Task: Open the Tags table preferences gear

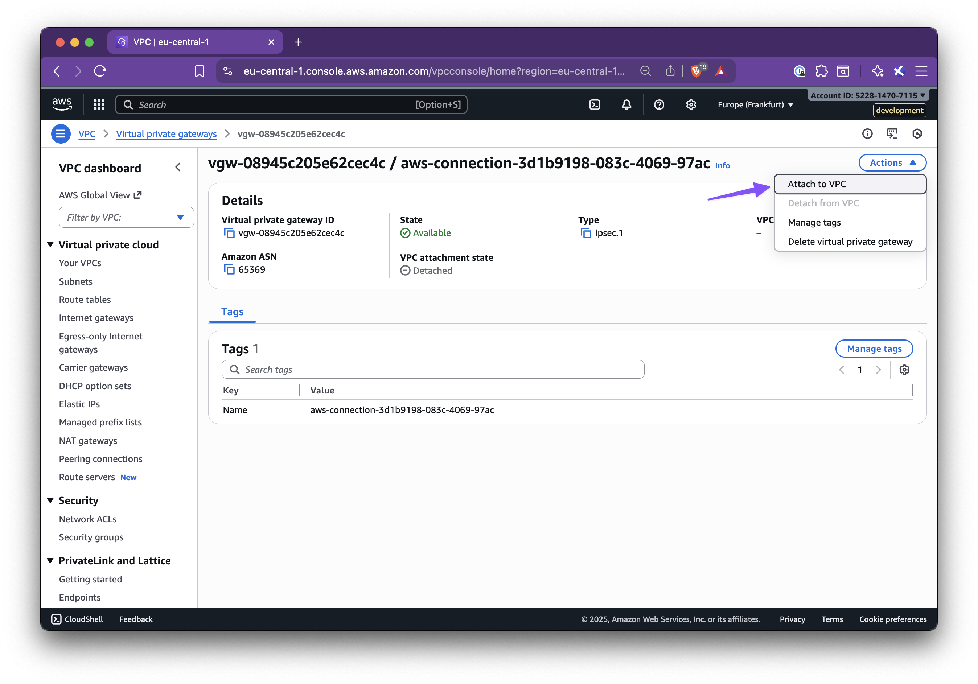Action: [905, 369]
